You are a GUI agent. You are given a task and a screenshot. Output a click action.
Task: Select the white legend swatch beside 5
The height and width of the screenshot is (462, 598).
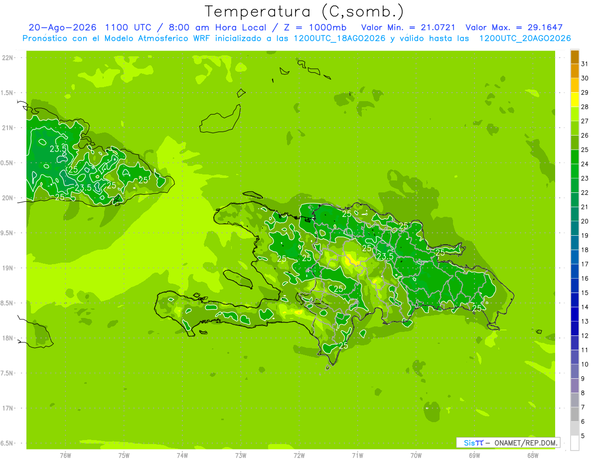[x=575, y=443]
